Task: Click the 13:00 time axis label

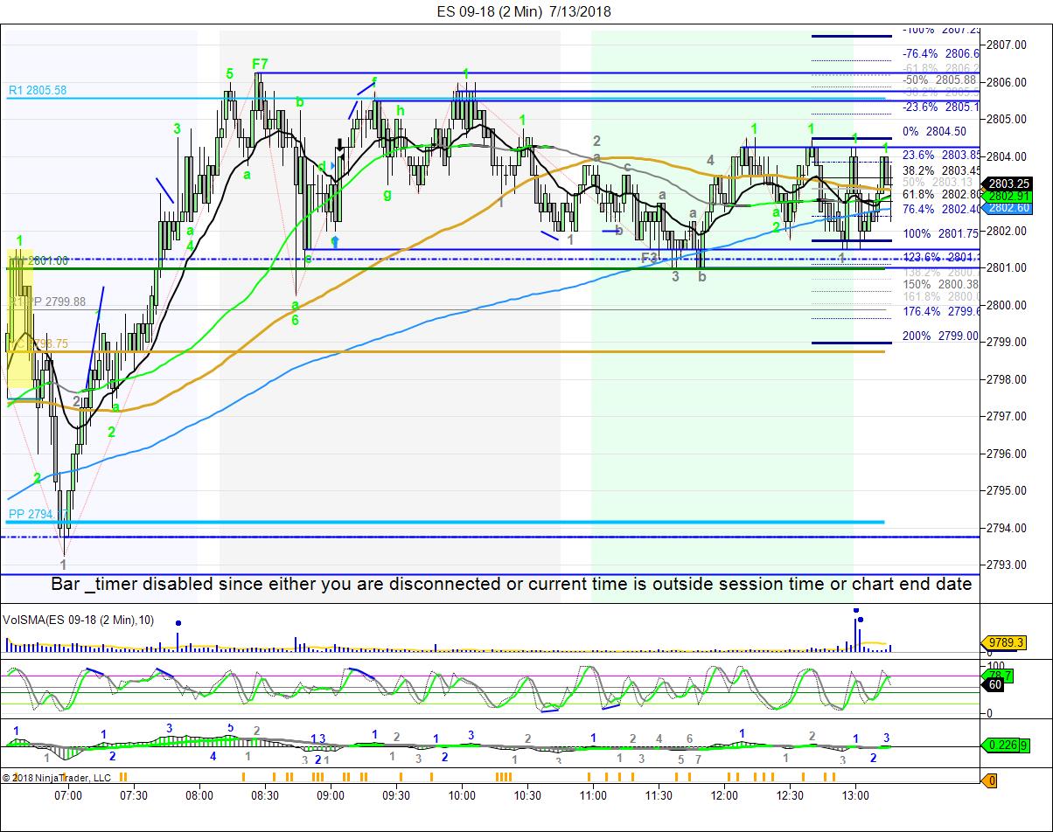Action: click(855, 794)
